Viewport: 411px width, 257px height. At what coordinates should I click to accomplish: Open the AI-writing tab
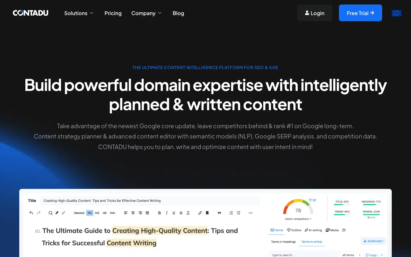tap(313, 230)
